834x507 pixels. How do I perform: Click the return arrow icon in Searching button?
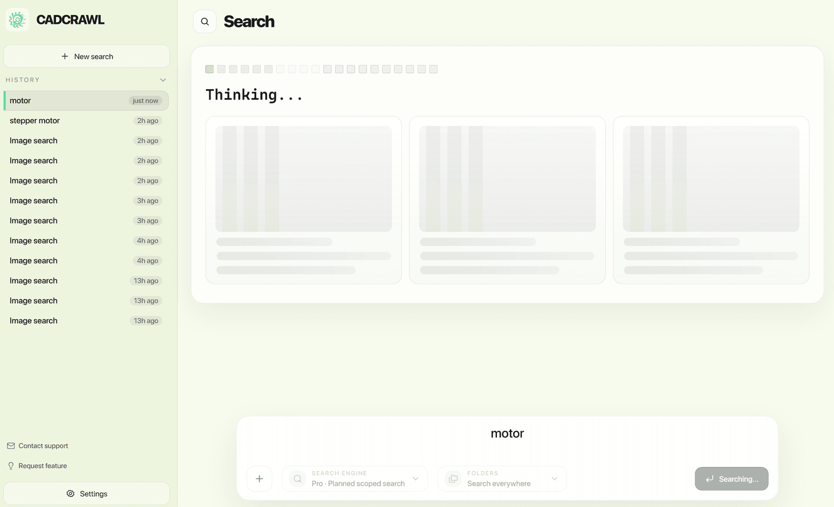[710, 479]
